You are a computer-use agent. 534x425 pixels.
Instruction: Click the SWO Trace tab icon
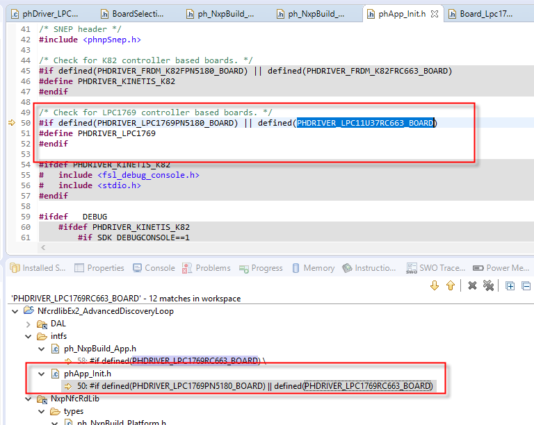click(412, 268)
